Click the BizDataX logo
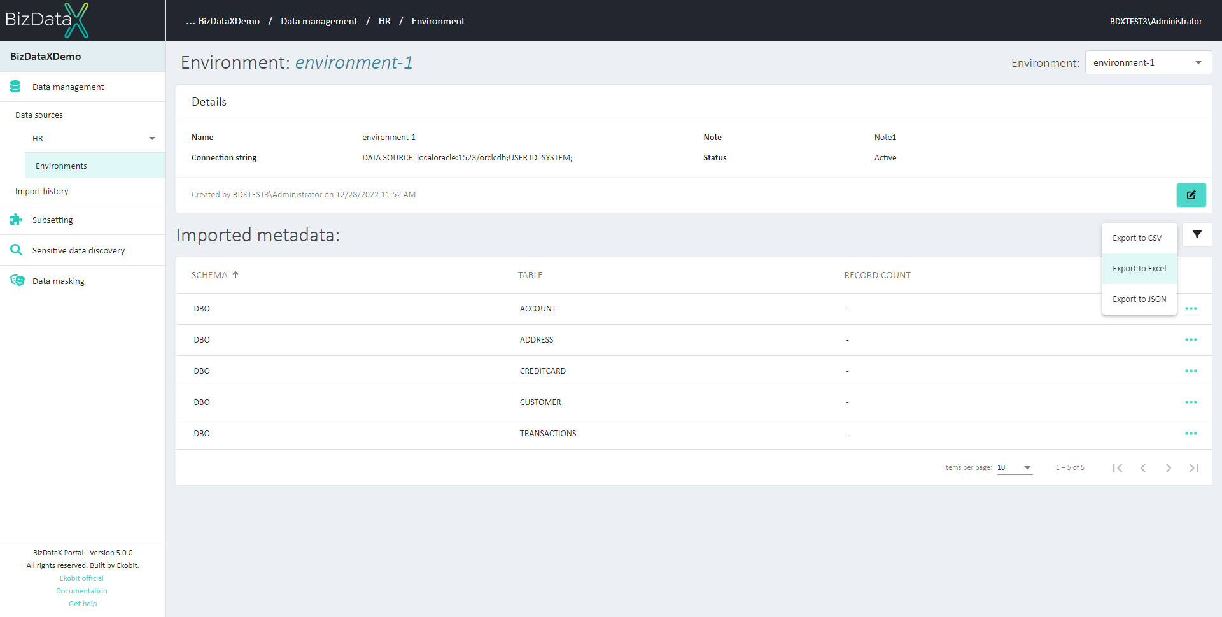The width and height of the screenshot is (1222, 617). point(47,20)
